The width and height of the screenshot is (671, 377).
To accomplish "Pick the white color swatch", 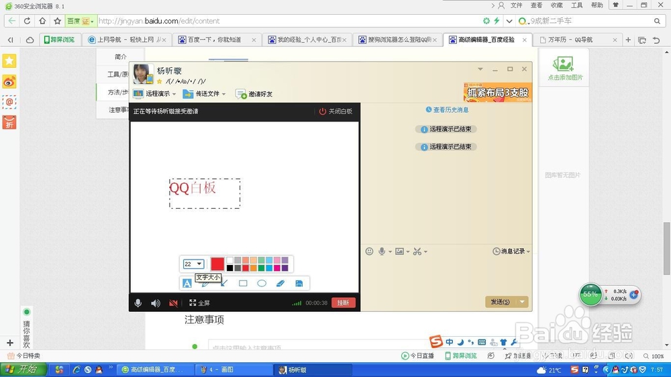I will click(229, 260).
